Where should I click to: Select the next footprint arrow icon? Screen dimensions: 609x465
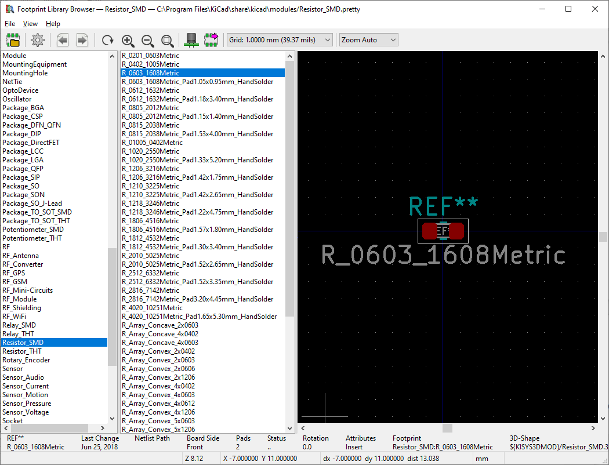pyautogui.click(x=82, y=40)
